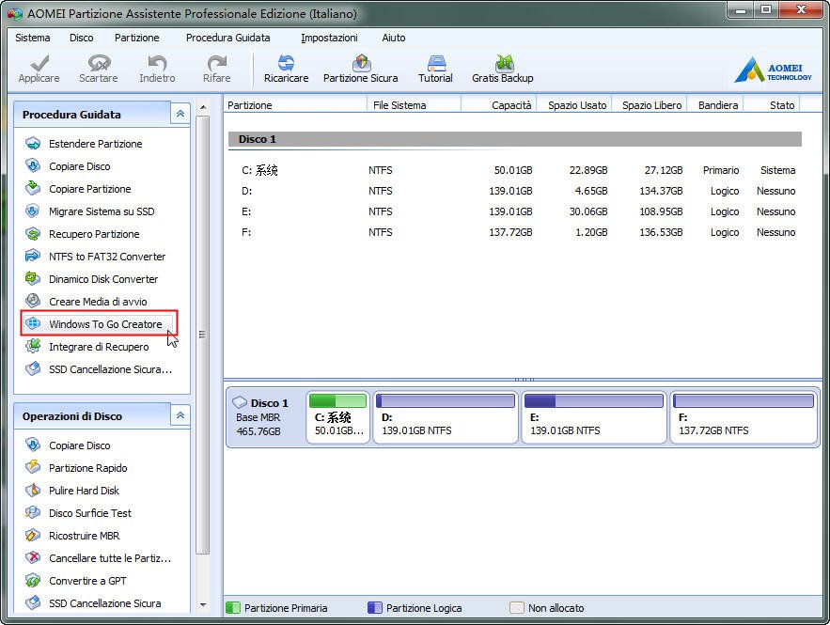Select the C: 50.01GB block in disk map
Image resolution: width=830 pixels, height=625 pixels.
click(337, 417)
